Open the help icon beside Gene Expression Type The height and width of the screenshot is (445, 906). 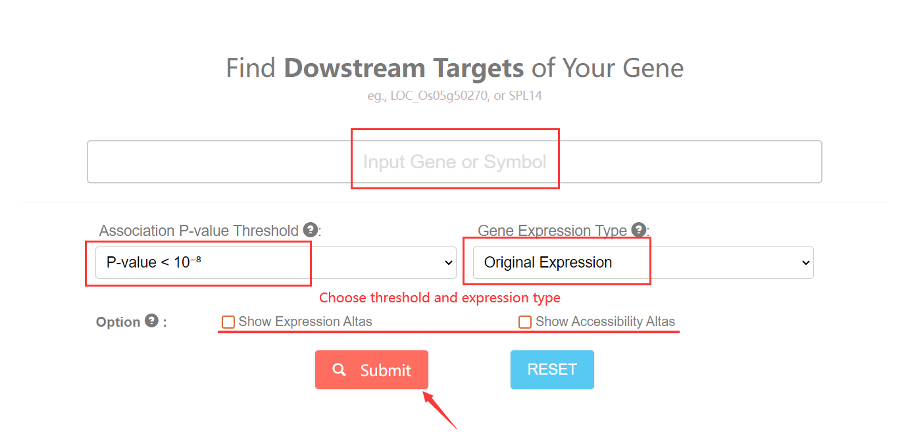coord(638,229)
